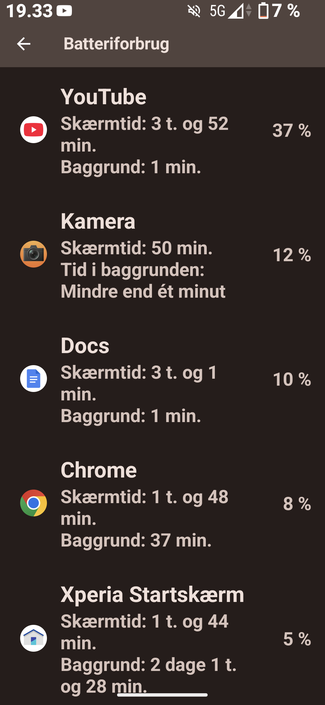Tap the Kamera camera icon
Screen dimensions: 325x705
[x=33, y=254]
